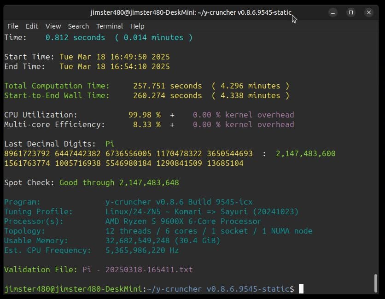Click the vertical scrollbar thumb
385x299 pixels.
tap(376, 283)
